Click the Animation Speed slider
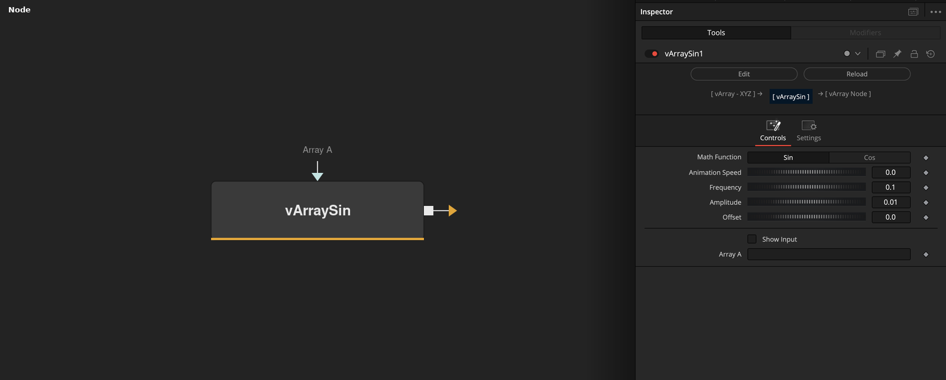Screen dimensions: 946x380 pos(806,172)
